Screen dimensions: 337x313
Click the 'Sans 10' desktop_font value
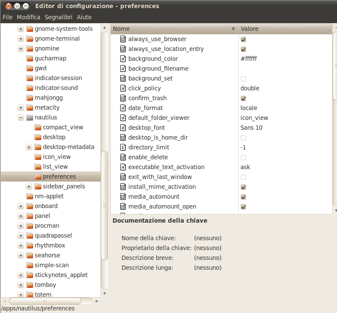pyautogui.click(x=251, y=128)
